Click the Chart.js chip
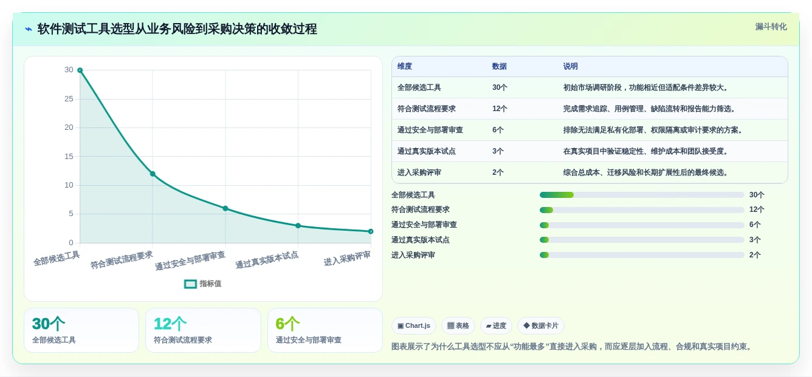This screenshot has height=377, width=812. 414,325
